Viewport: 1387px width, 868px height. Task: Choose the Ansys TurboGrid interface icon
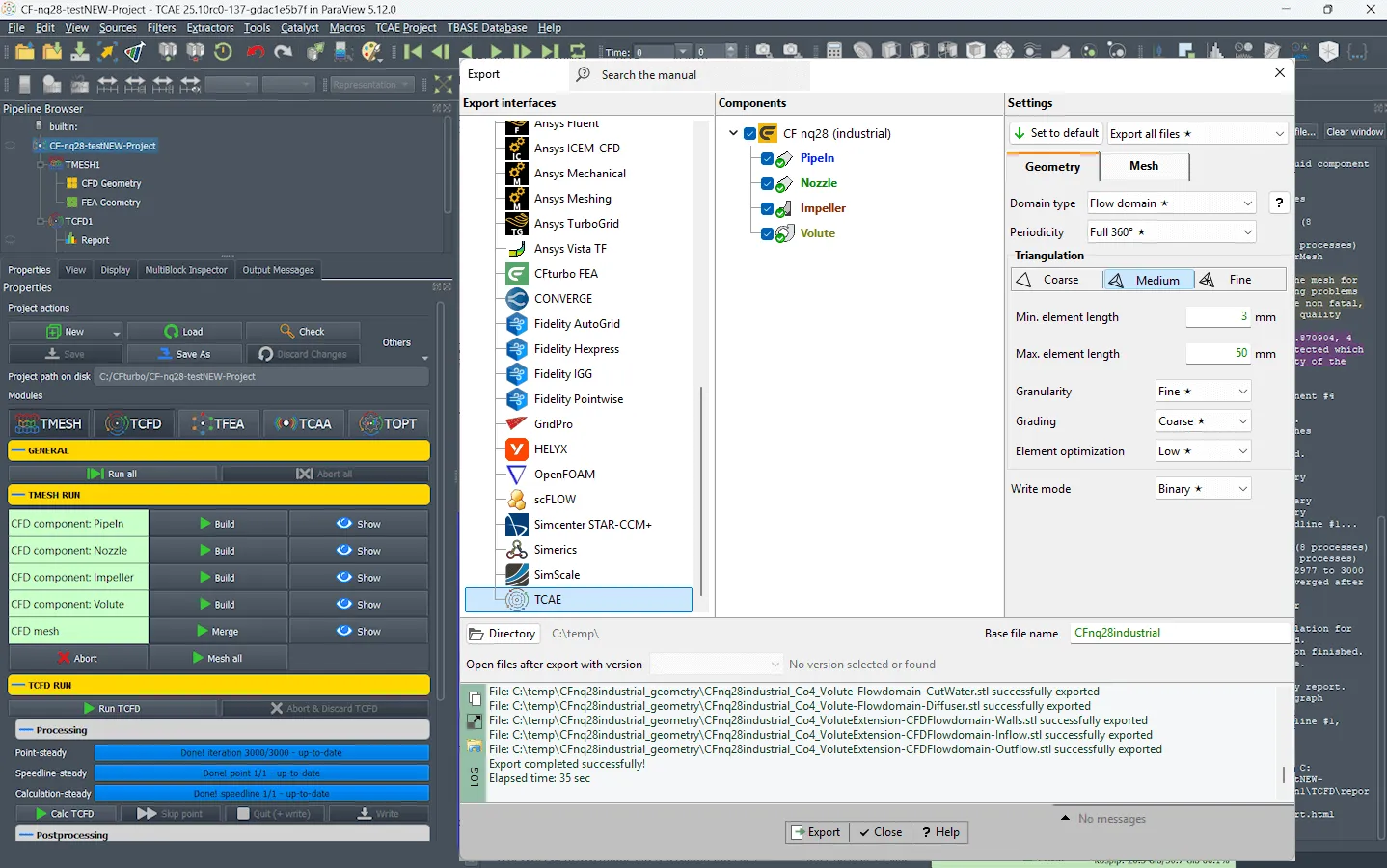(x=517, y=224)
